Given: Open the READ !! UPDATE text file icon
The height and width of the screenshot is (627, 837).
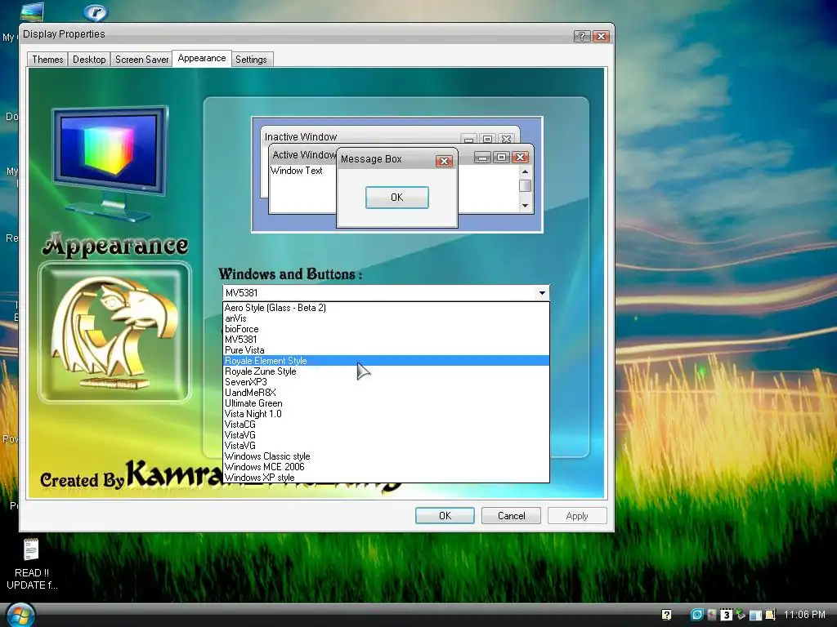Looking at the screenshot, I should tap(31, 549).
